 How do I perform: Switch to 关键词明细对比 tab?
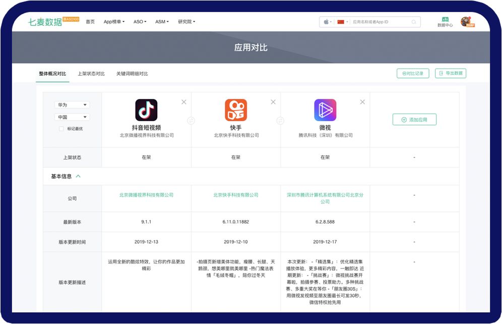[132, 74]
